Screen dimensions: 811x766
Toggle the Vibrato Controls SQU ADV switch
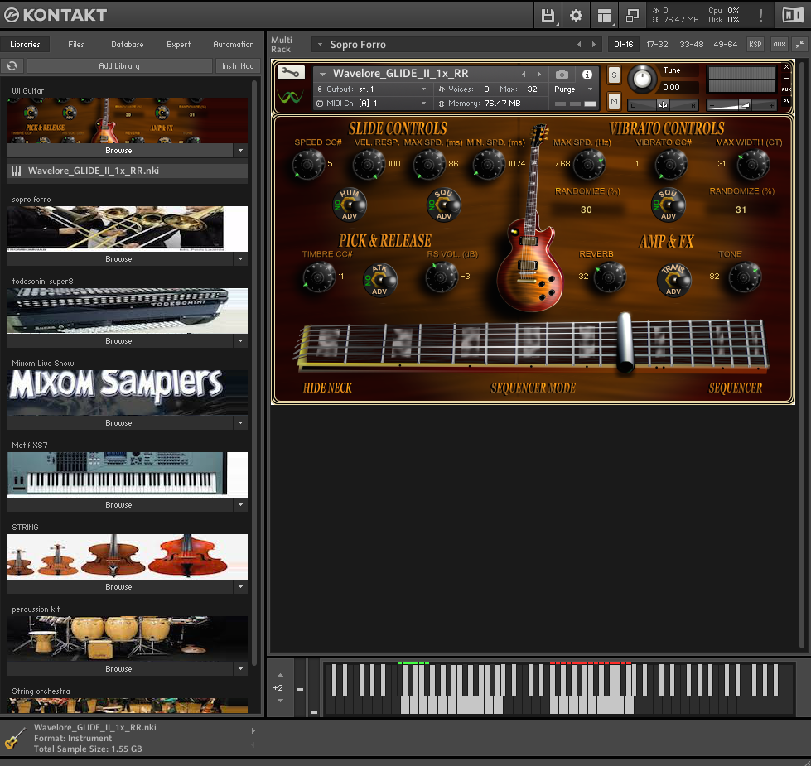point(669,205)
